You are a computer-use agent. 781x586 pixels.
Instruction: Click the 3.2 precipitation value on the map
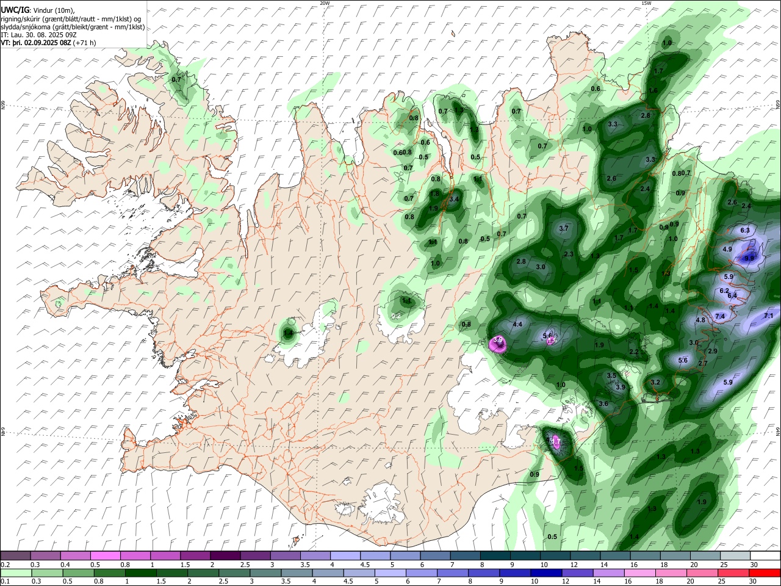[x=655, y=382]
